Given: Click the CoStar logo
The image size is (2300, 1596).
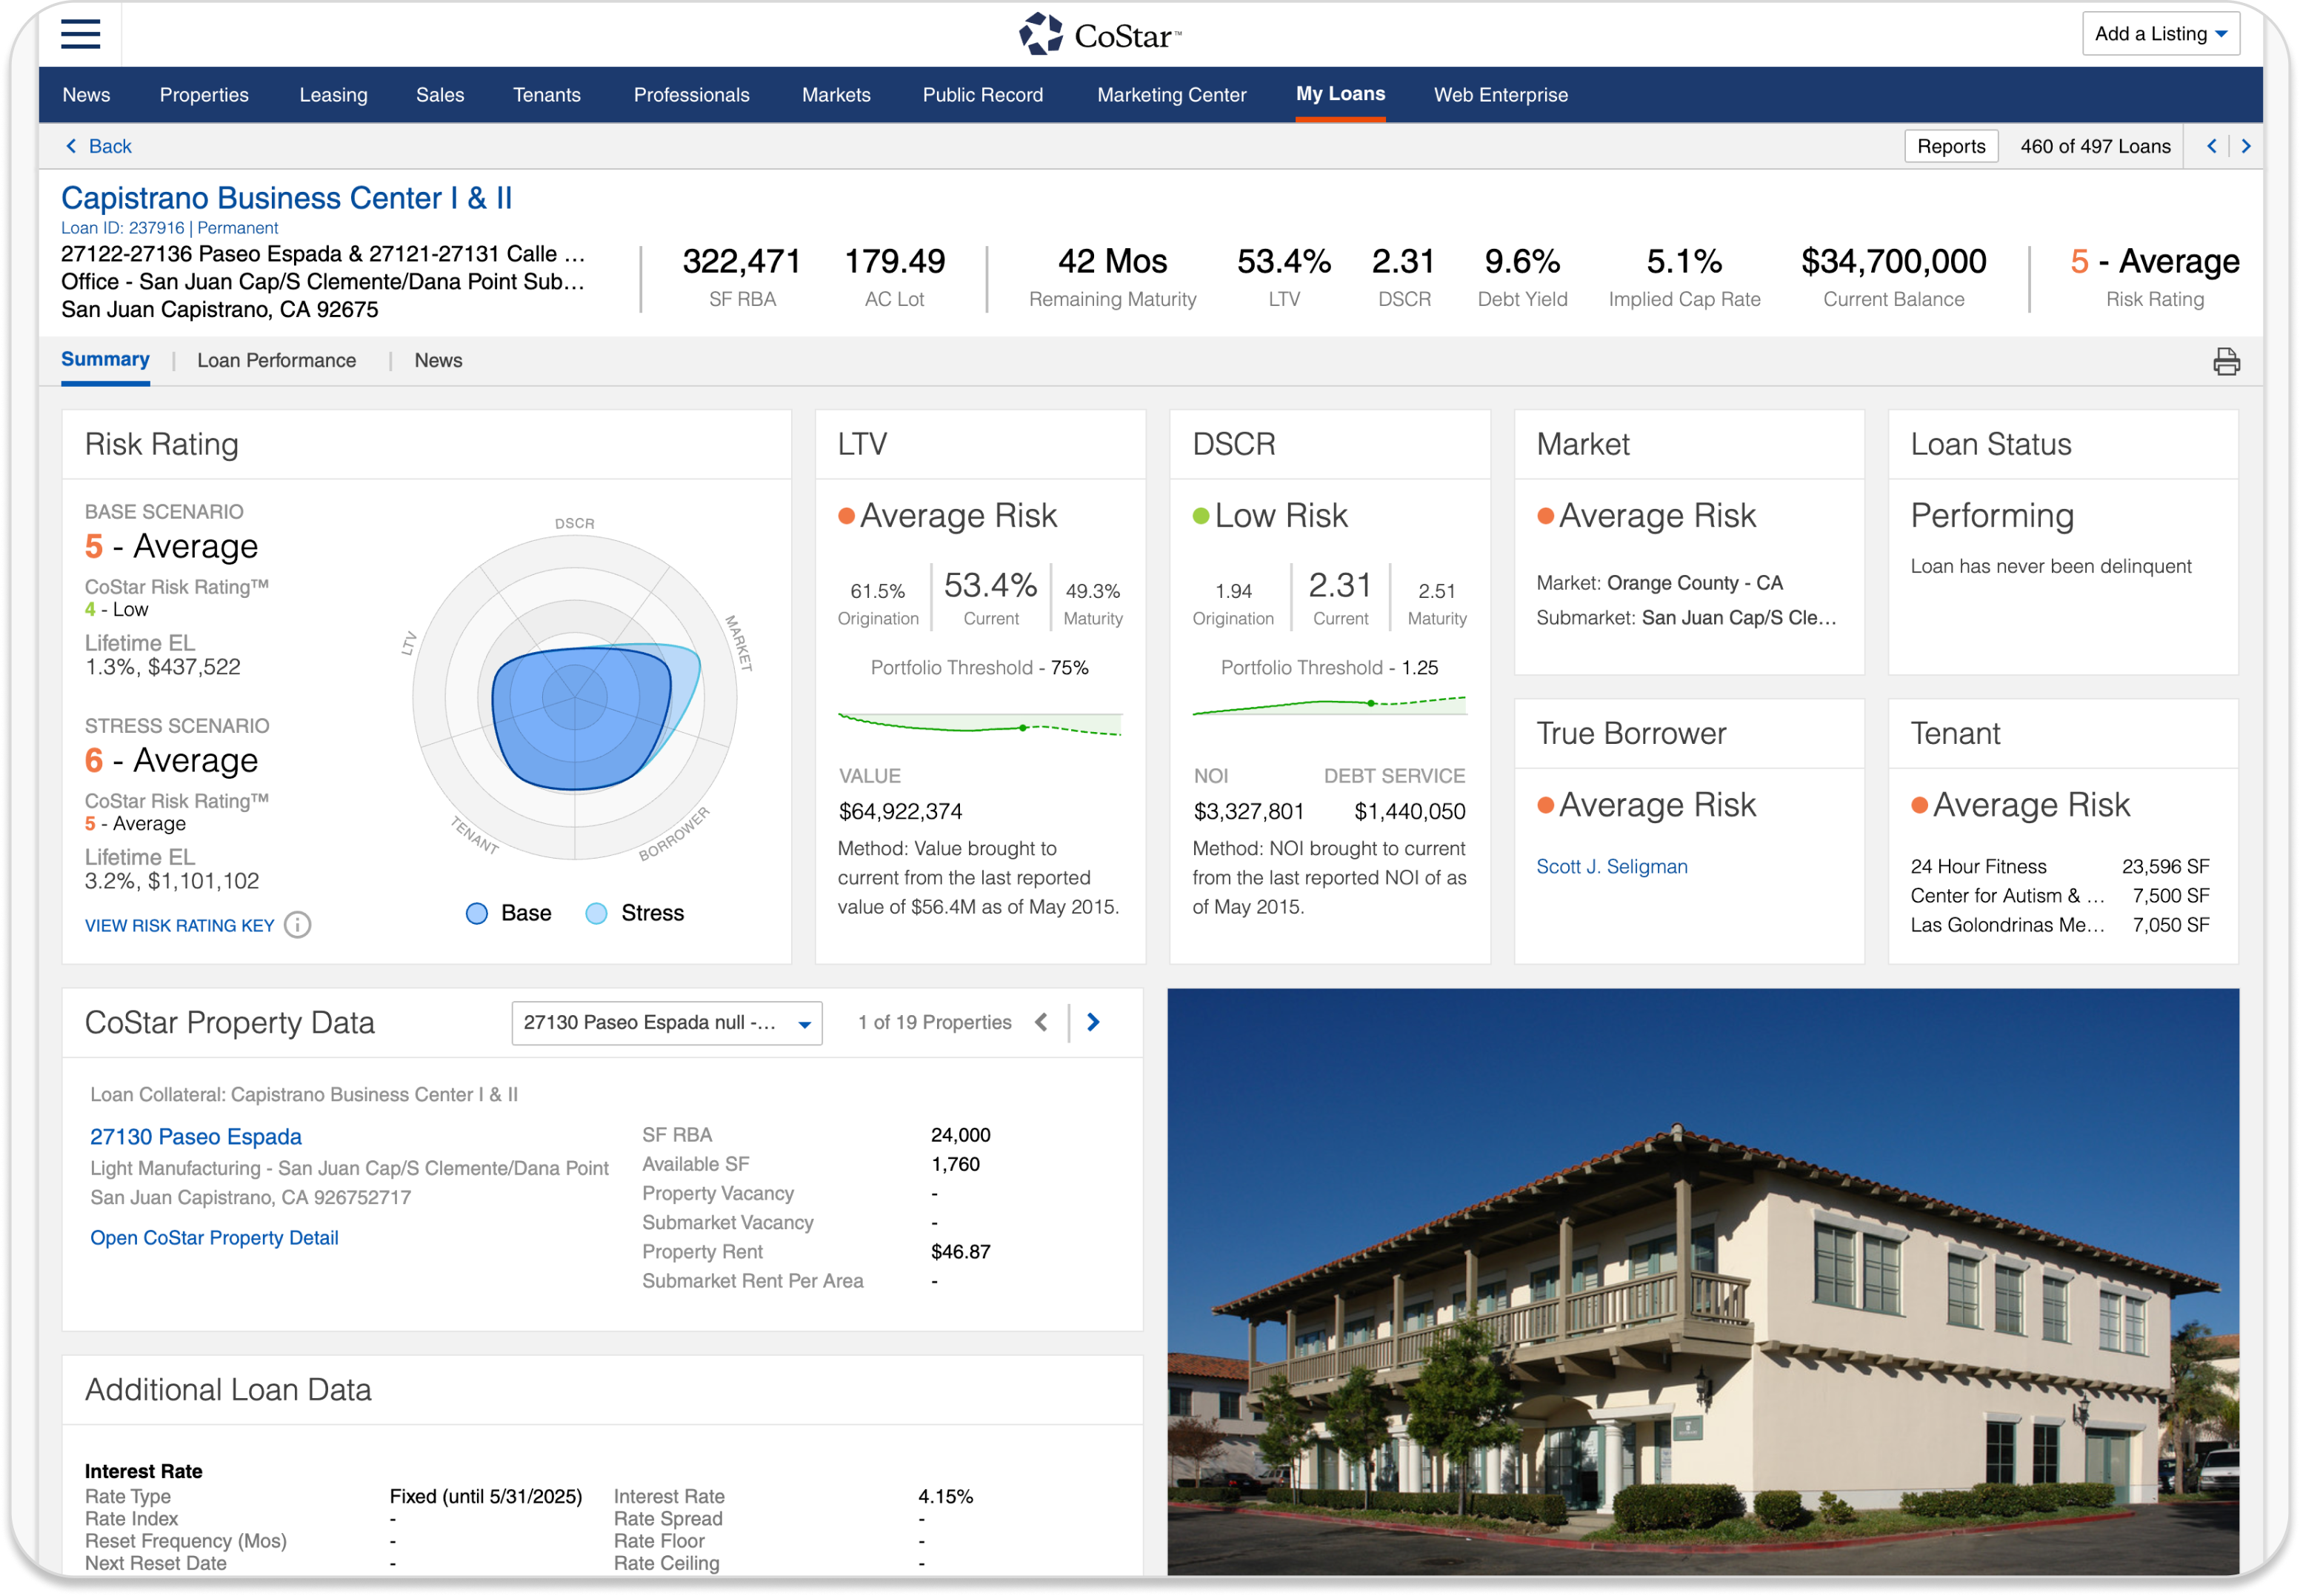Looking at the screenshot, I should click(x=1099, y=35).
